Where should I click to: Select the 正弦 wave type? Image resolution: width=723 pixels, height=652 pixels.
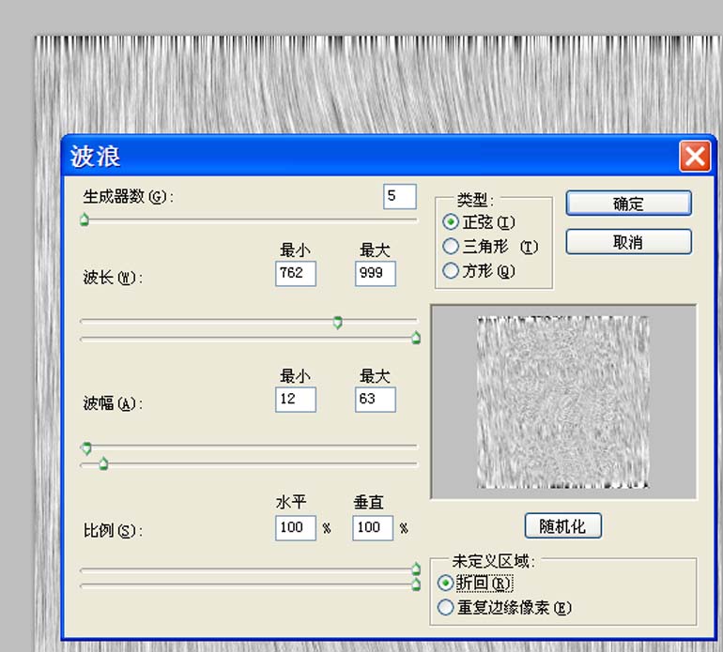point(478,222)
